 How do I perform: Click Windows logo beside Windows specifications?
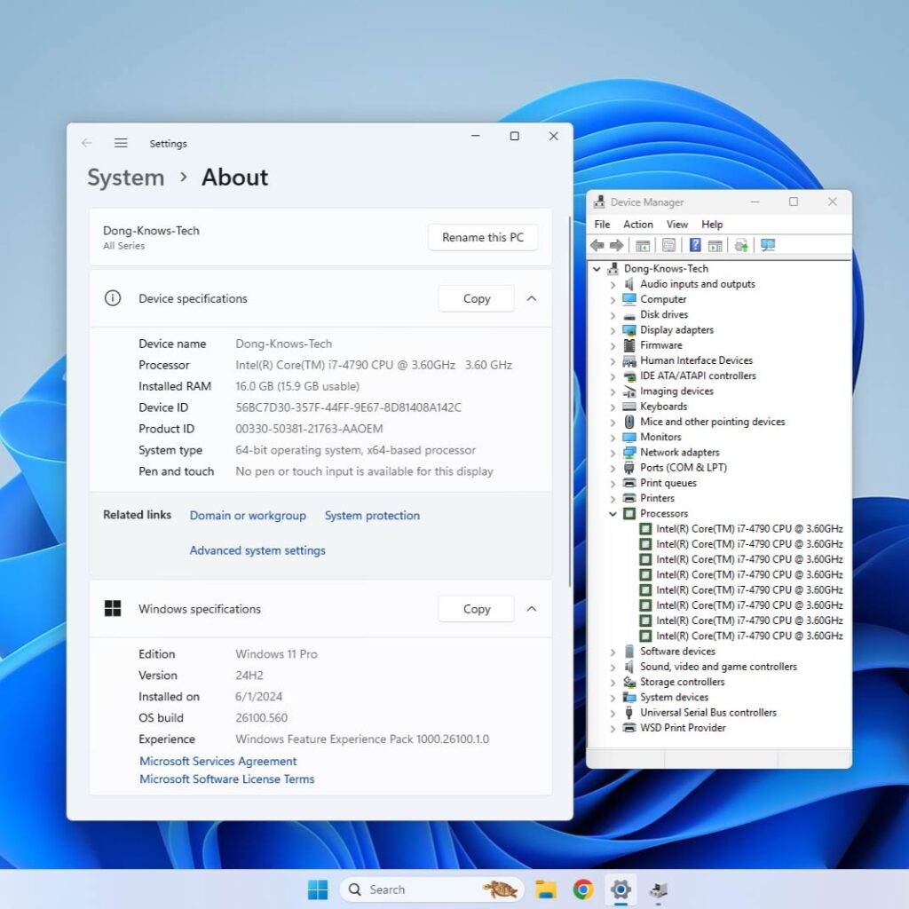(113, 609)
